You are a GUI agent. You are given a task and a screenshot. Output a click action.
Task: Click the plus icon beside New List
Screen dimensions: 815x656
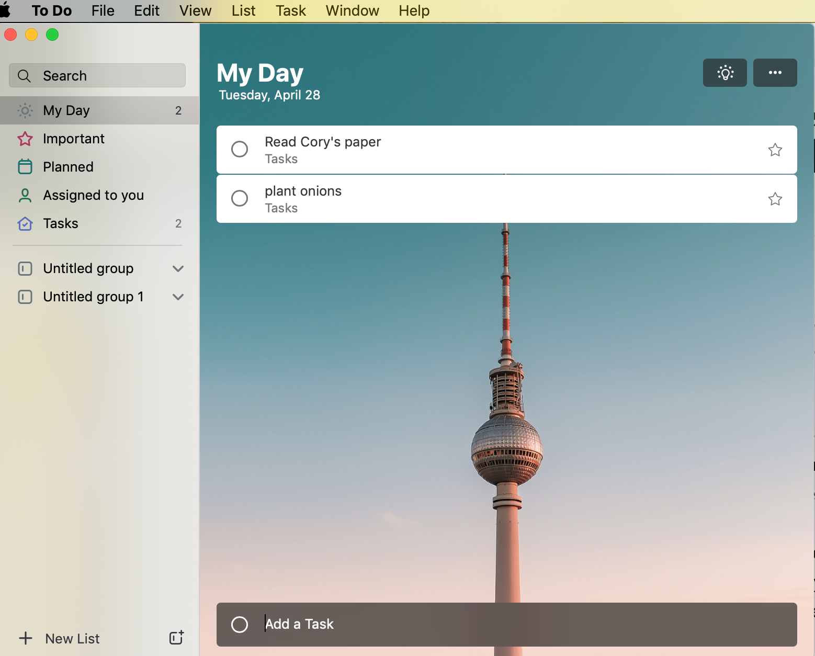26,638
